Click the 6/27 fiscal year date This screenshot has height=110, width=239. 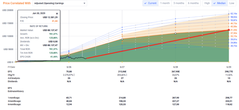[x=122, y=67]
